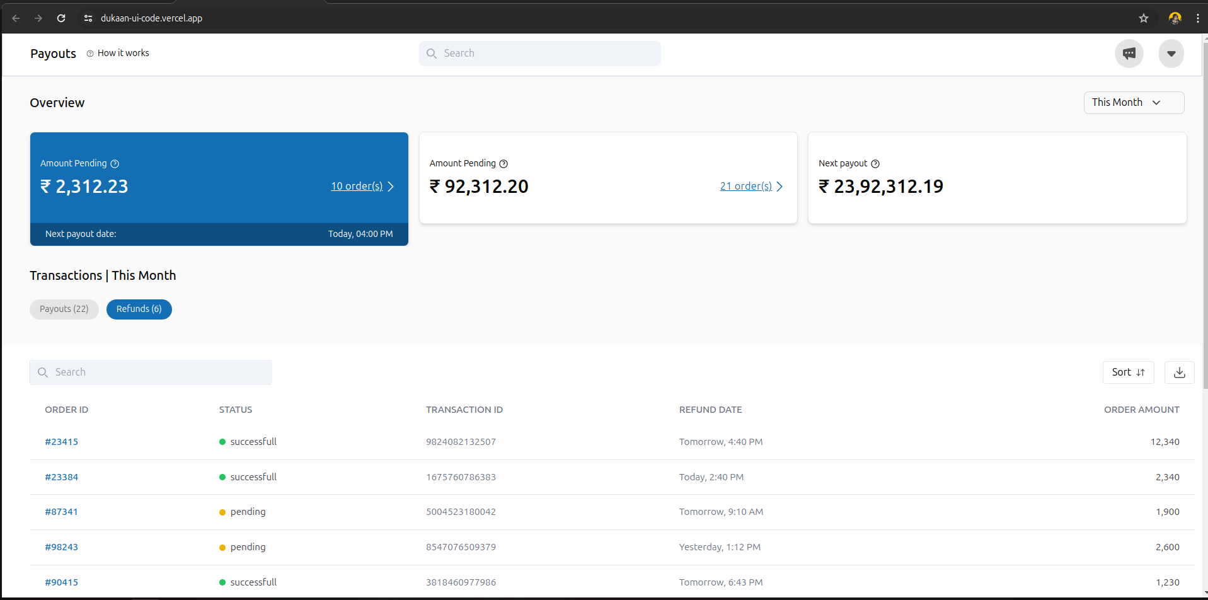The image size is (1208, 600).
Task: Bookmark this page with star icon
Action: tap(1144, 18)
